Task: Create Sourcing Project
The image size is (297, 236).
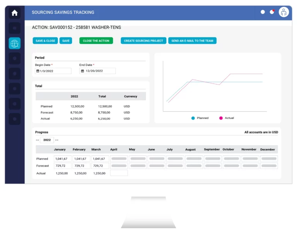Action: tap(143, 40)
